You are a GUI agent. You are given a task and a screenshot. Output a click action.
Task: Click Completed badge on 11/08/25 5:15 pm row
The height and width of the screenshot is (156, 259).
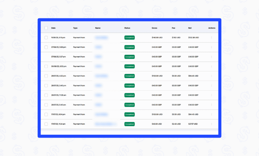[x=129, y=38]
